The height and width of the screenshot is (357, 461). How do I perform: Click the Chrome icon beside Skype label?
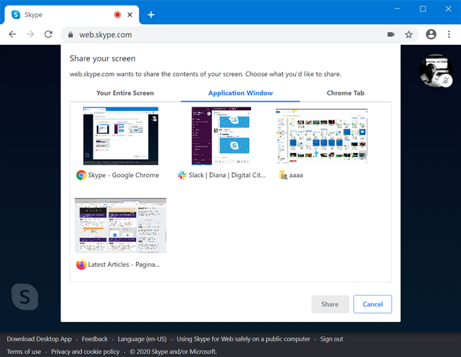click(81, 175)
